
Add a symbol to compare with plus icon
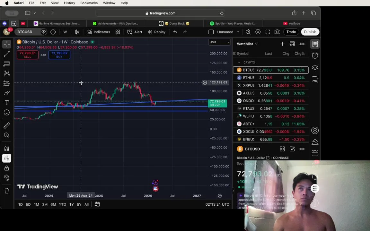click(x=53, y=32)
